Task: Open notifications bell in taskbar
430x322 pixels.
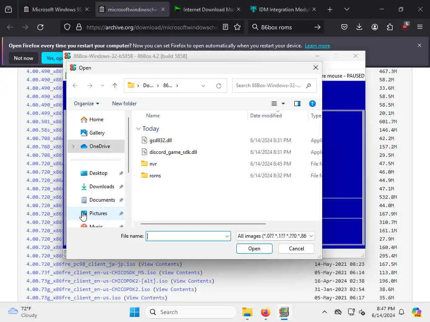Action: (401, 312)
